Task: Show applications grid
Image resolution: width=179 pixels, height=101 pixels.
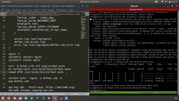Action: point(176,98)
